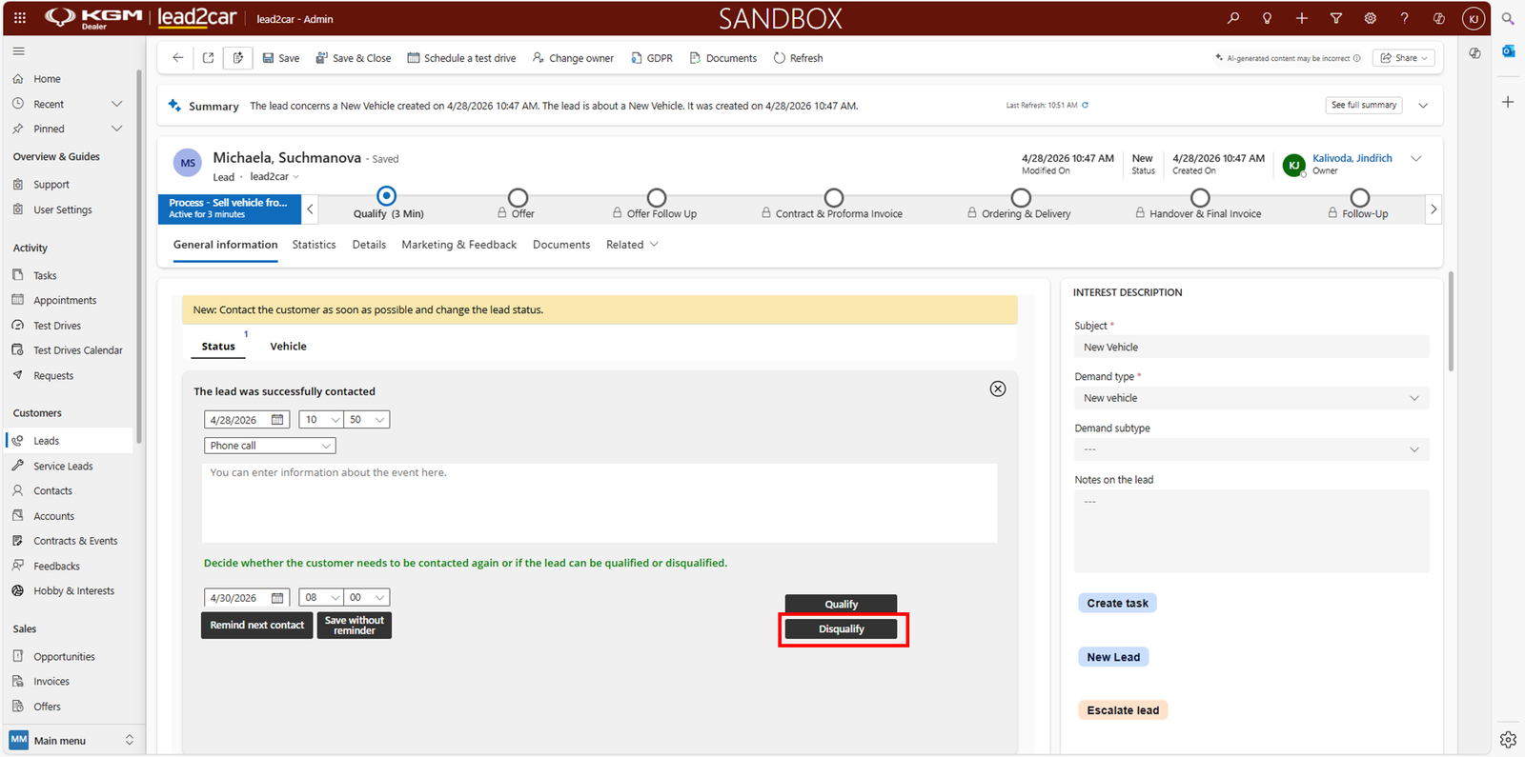Expand the Related tab dropdown
Image resolution: width=1525 pixels, height=757 pixels.
click(632, 245)
